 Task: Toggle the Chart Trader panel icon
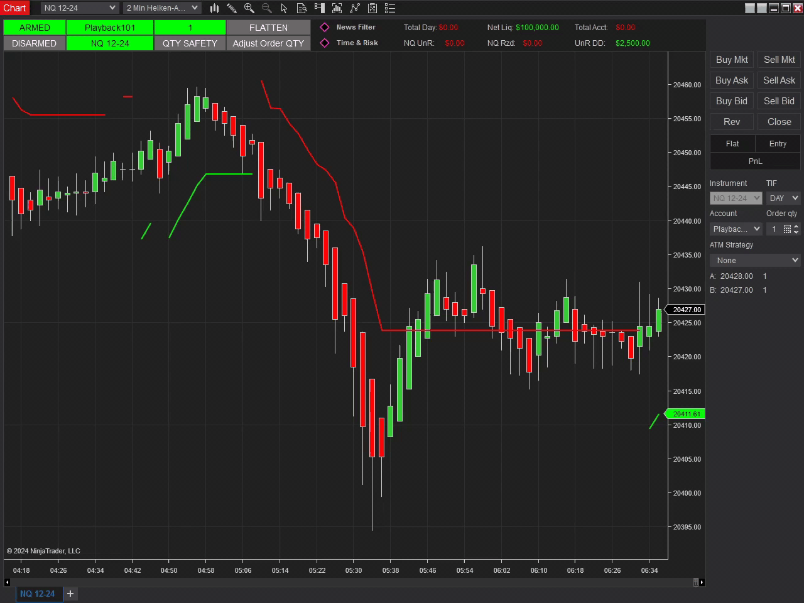pyautogui.click(x=320, y=8)
